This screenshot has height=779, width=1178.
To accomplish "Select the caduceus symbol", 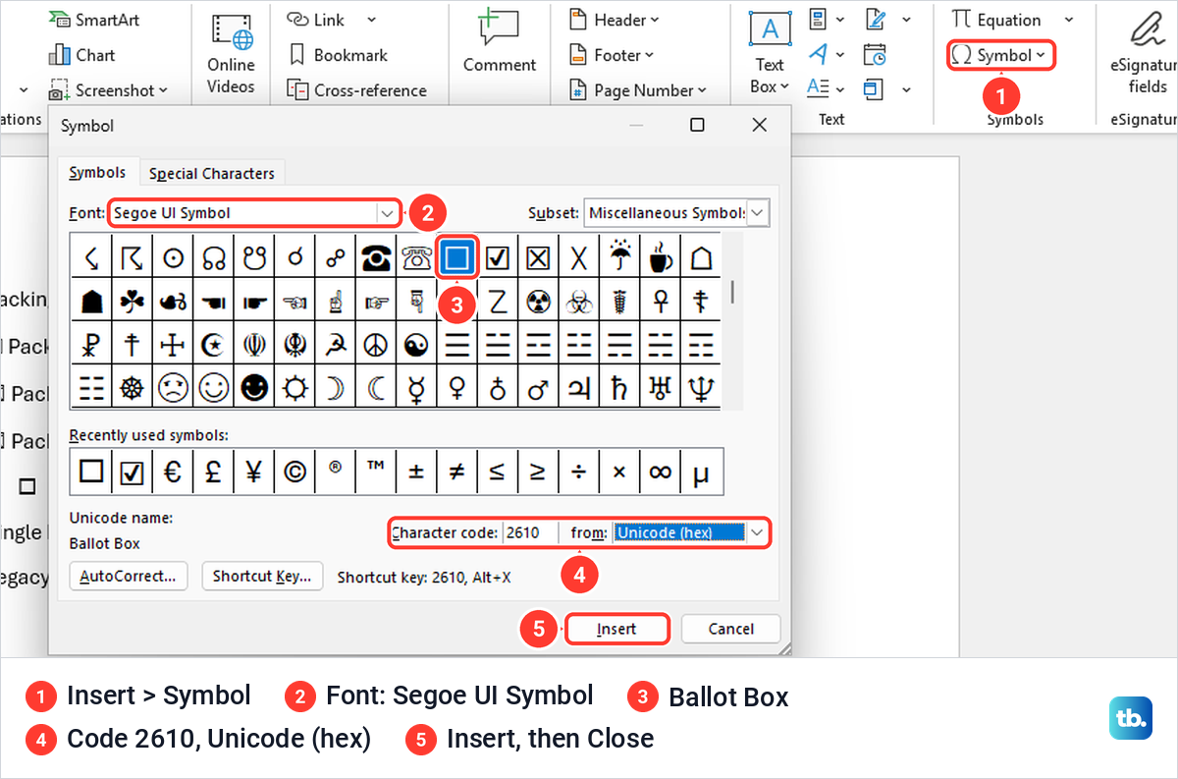I will [619, 301].
